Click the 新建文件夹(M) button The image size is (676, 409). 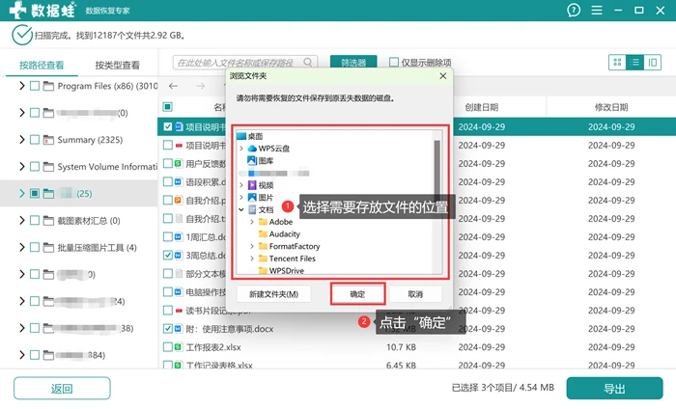point(273,294)
